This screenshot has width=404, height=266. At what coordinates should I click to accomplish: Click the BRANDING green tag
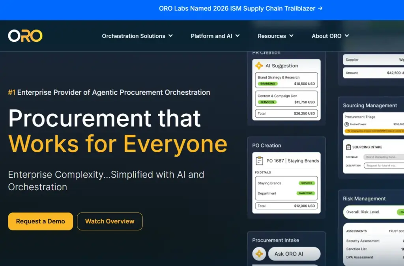[268, 84]
